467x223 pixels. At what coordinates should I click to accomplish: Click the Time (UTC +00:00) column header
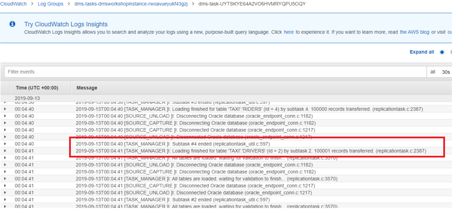37,88
